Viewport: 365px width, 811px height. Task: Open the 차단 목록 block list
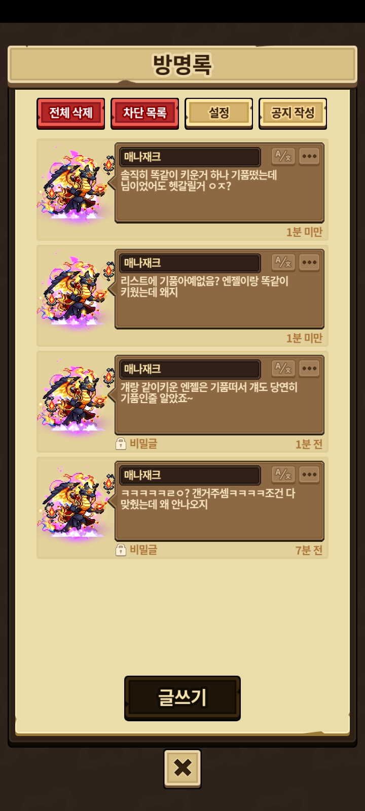145,113
